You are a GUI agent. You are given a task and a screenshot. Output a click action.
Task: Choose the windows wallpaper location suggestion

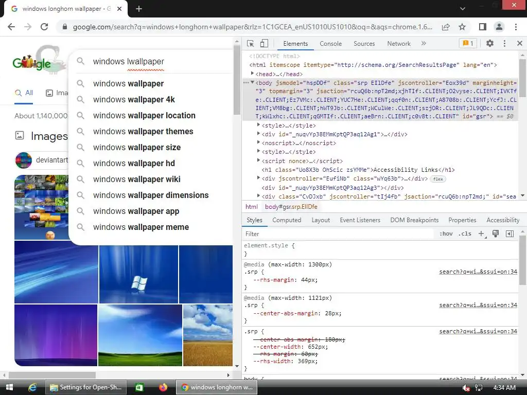(x=150, y=115)
